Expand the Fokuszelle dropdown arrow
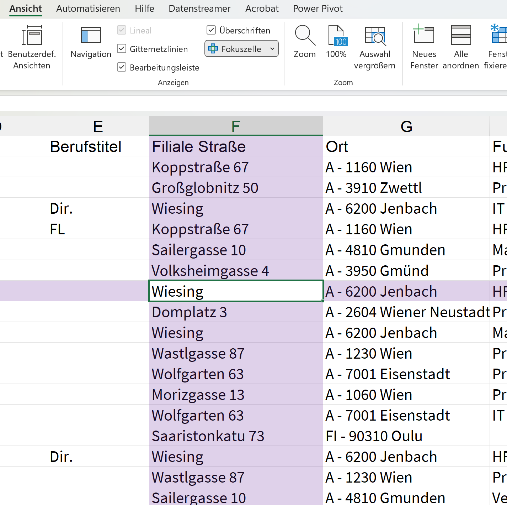Screen dimensions: 507x505 click(272, 49)
